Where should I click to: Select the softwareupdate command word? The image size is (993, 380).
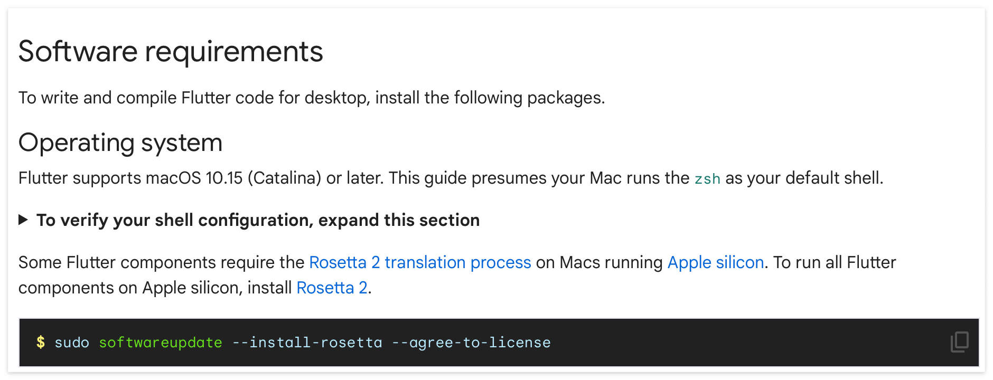[161, 343]
